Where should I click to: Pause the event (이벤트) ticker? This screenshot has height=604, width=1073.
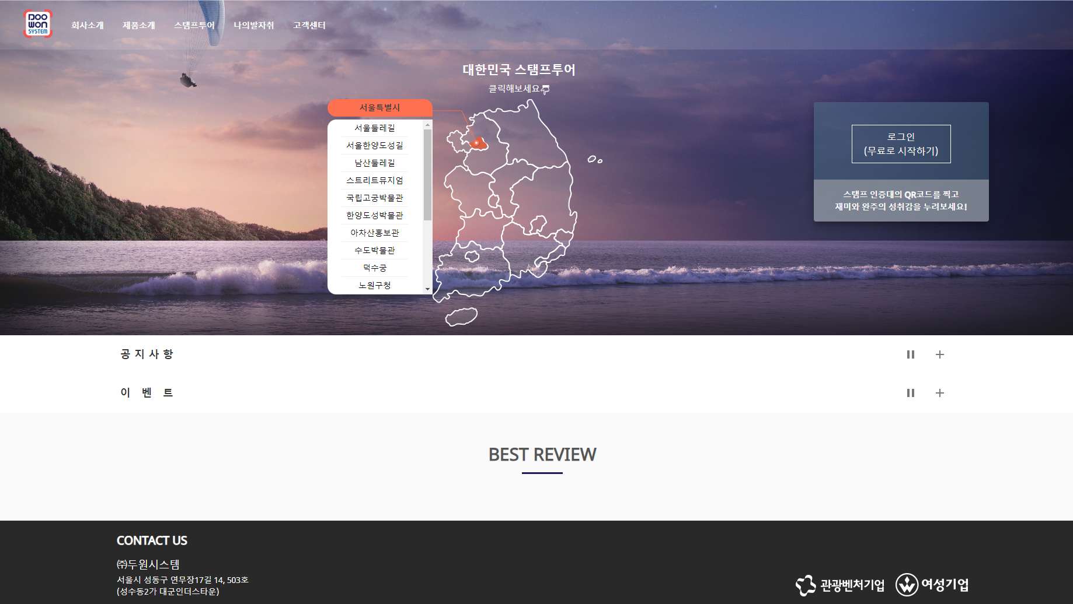(x=910, y=393)
